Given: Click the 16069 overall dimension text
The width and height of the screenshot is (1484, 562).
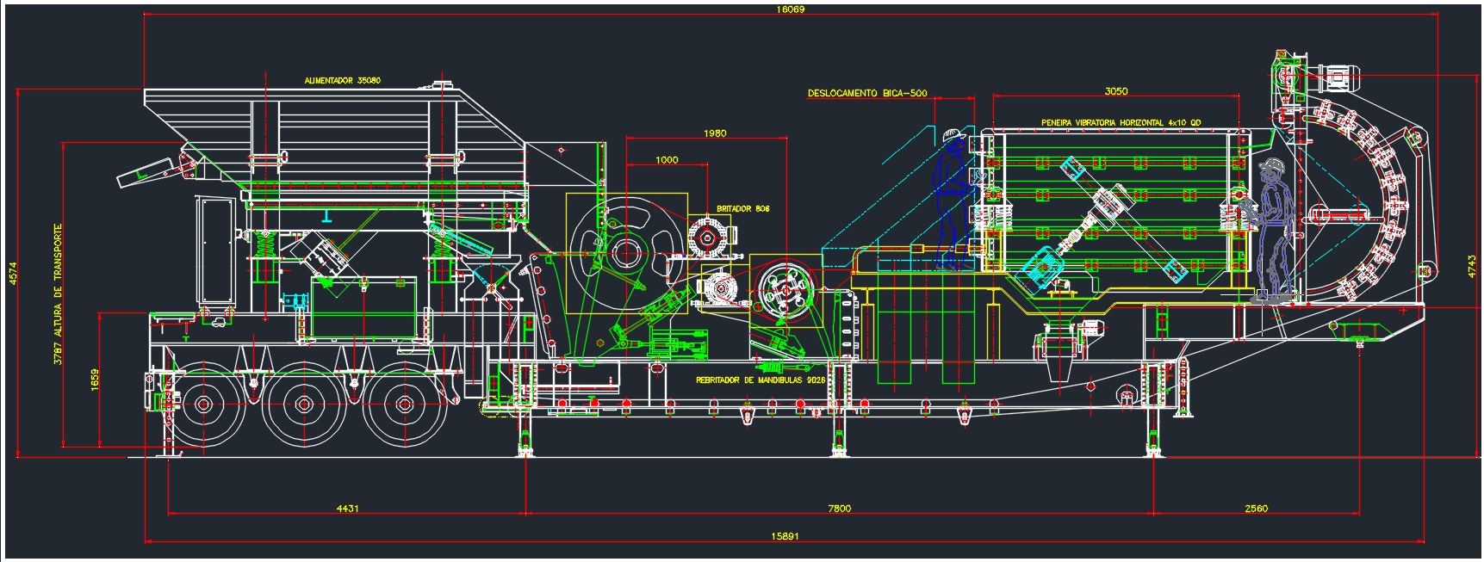Looking at the screenshot, I should (790, 9).
